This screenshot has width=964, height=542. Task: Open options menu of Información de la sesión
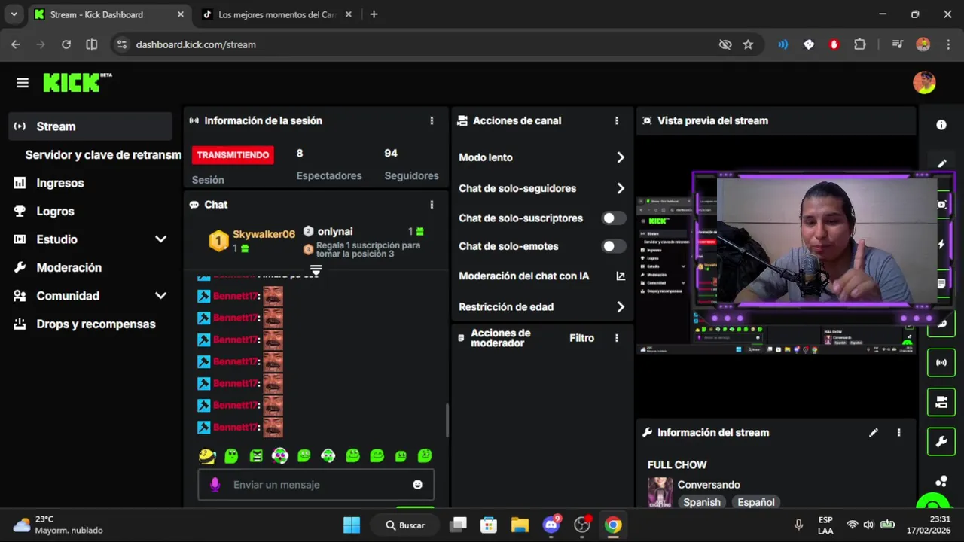[432, 120]
